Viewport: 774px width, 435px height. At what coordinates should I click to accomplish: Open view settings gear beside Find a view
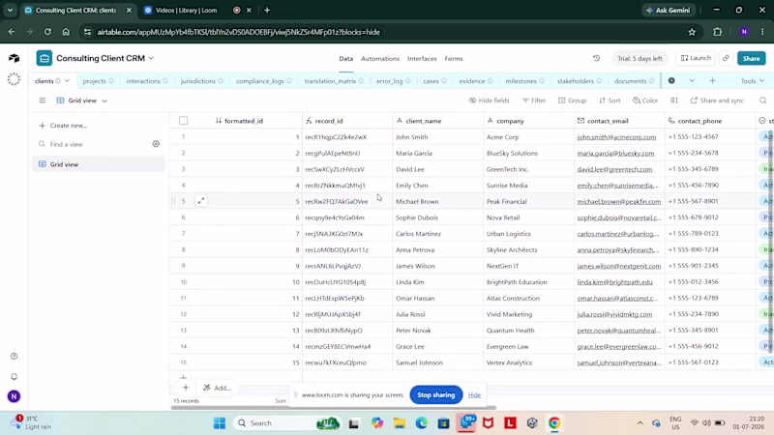(156, 144)
